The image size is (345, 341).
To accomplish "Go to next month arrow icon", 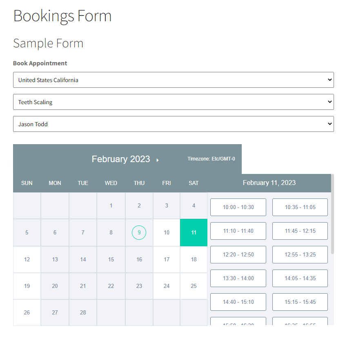I will pos(158,160).
